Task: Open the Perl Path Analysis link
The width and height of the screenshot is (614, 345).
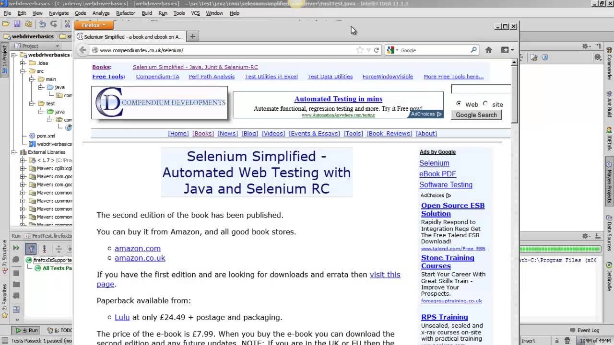Action: click(212, 77)
